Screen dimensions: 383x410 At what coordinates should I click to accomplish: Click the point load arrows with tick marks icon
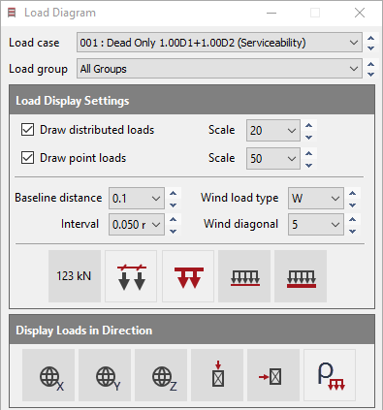point(131,276)
